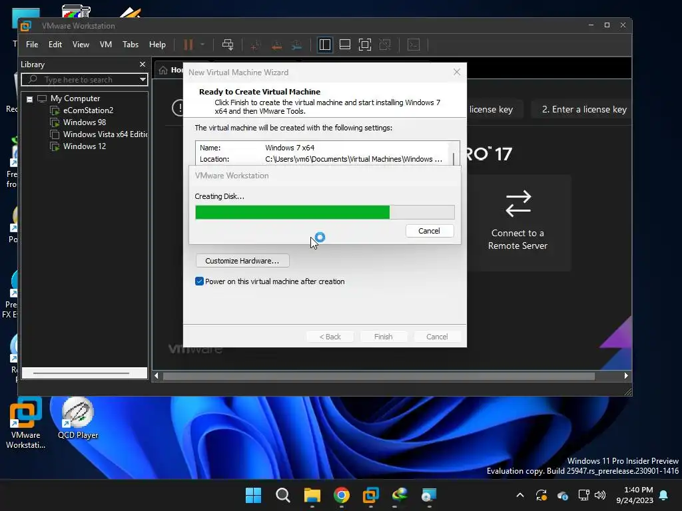Screen dimensions: 682x511
Task: Open the View menu
Action: 81,45
